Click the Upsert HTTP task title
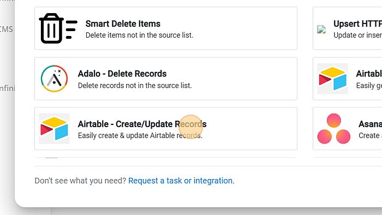The width and height of the screenshot is (382, 215). point(357,23)
